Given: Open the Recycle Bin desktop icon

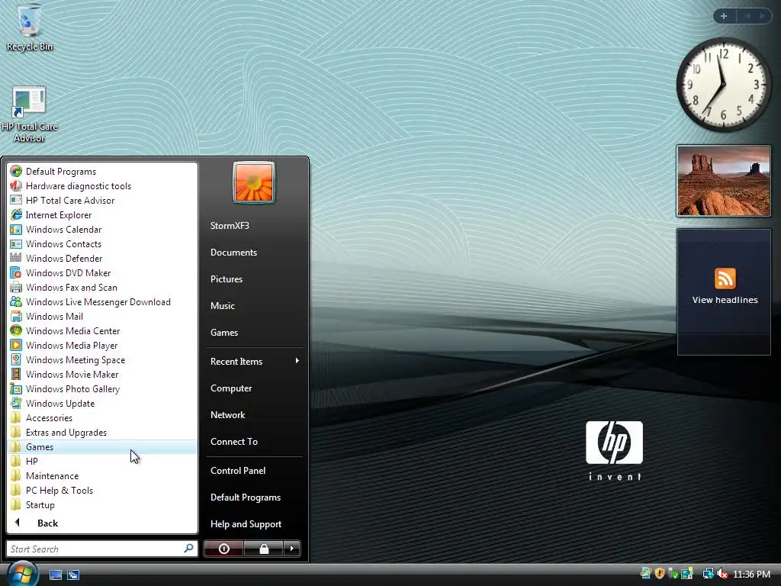Looking at the screenshot, I should [x=30, y=27].
